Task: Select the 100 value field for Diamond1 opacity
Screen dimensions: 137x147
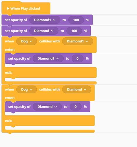Action: 76,20
